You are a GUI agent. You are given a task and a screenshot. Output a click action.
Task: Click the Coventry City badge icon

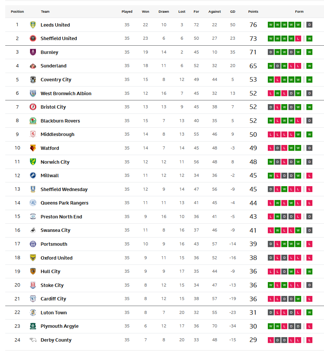(x=33, y=79)
